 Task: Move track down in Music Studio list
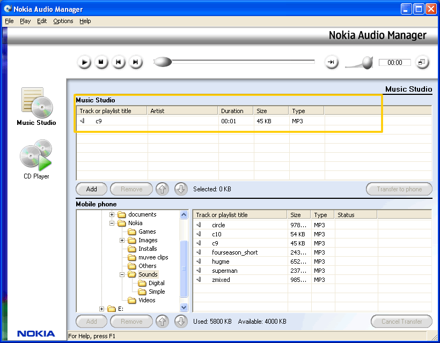(181, 189)
